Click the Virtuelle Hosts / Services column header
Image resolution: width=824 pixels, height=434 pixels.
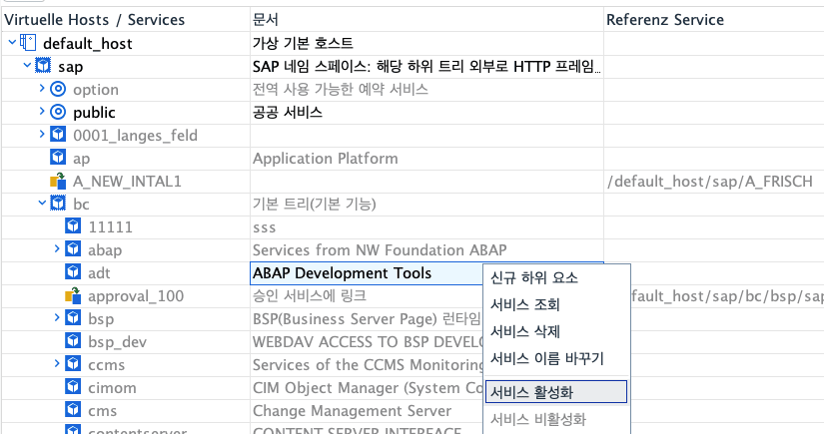[125, 19]
